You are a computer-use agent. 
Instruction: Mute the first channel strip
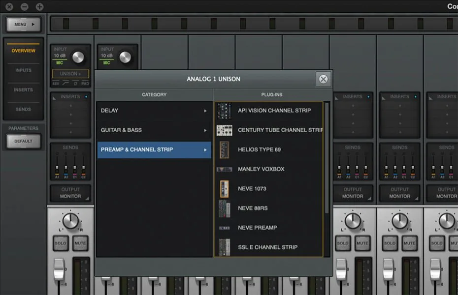pos(80,243)
